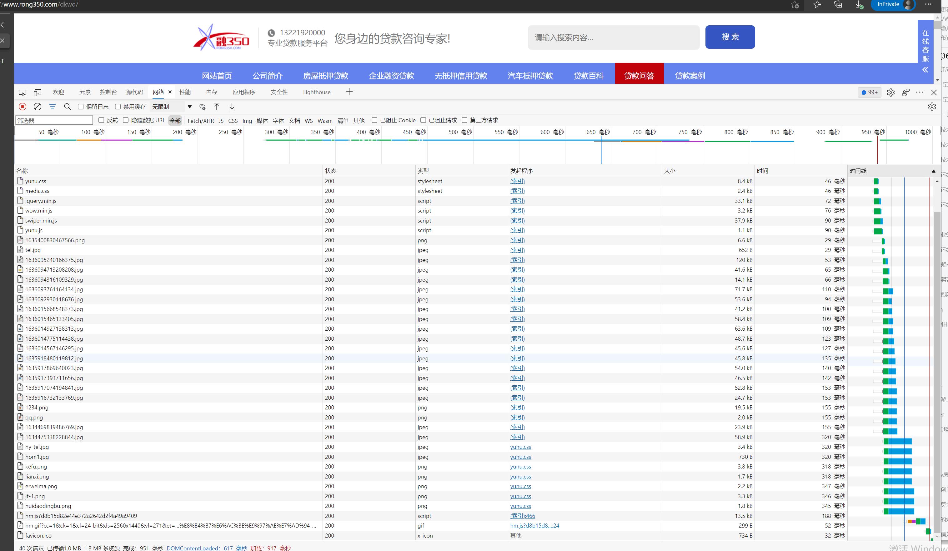This screenshot has height=551, width=948.
Task: Focus the site search input box
Action: [x=614, y=37]
